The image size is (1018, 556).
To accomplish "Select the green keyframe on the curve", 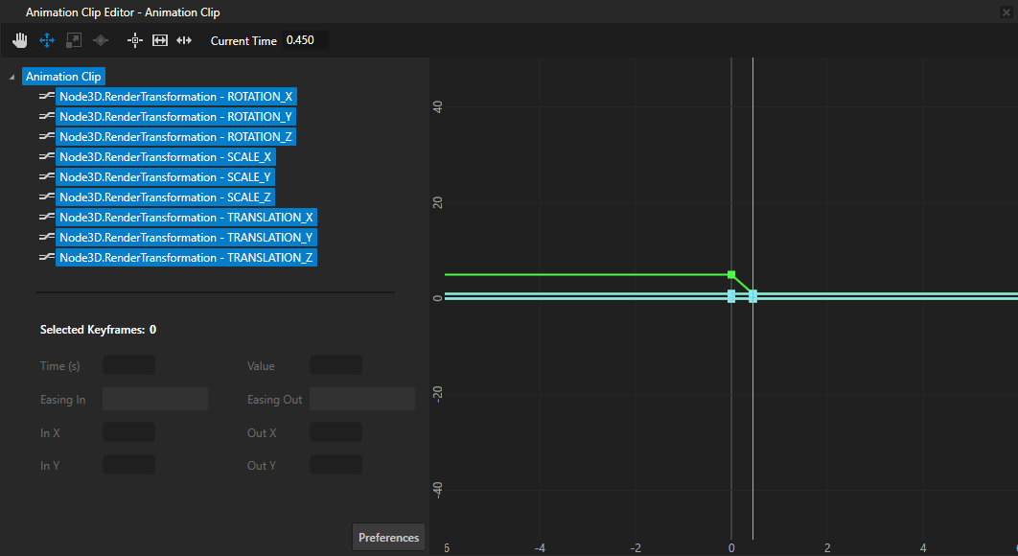I will tap(731, 275).
